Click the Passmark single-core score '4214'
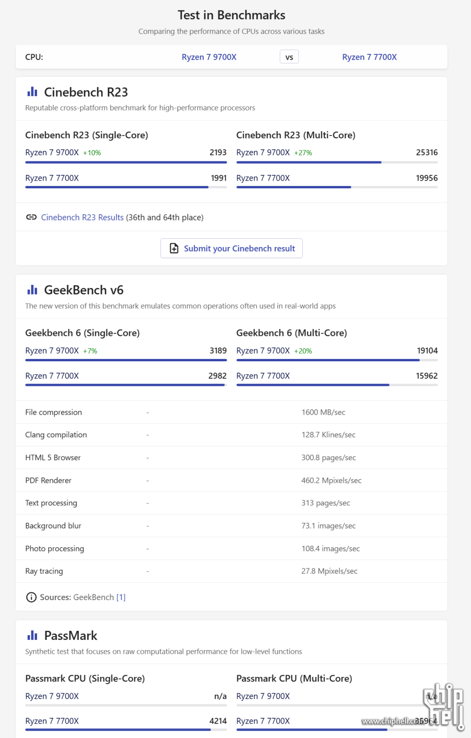The width and height of the screenshot is (471, 738). pos(218,721)
